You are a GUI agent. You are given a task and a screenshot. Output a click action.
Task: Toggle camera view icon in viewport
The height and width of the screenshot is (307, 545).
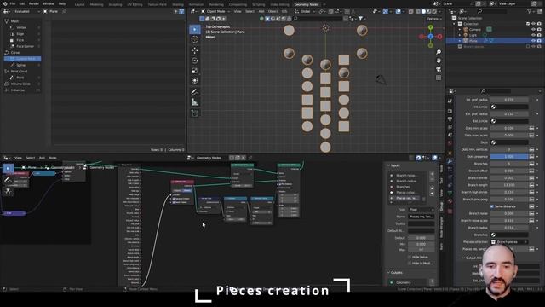(x=439, y=69)
